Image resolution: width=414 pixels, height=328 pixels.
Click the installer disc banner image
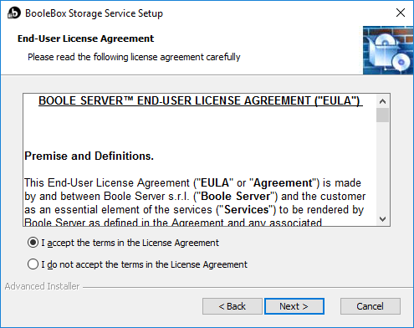pyautogui.click(x=388, y=50)
